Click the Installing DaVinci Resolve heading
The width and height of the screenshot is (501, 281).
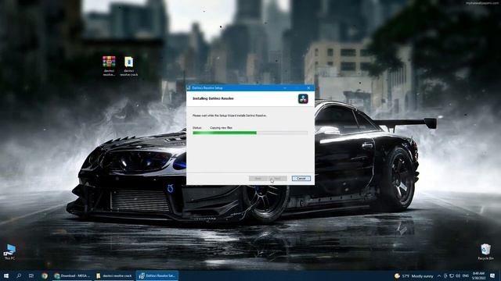pyautogui.click(x=213, y=99)
